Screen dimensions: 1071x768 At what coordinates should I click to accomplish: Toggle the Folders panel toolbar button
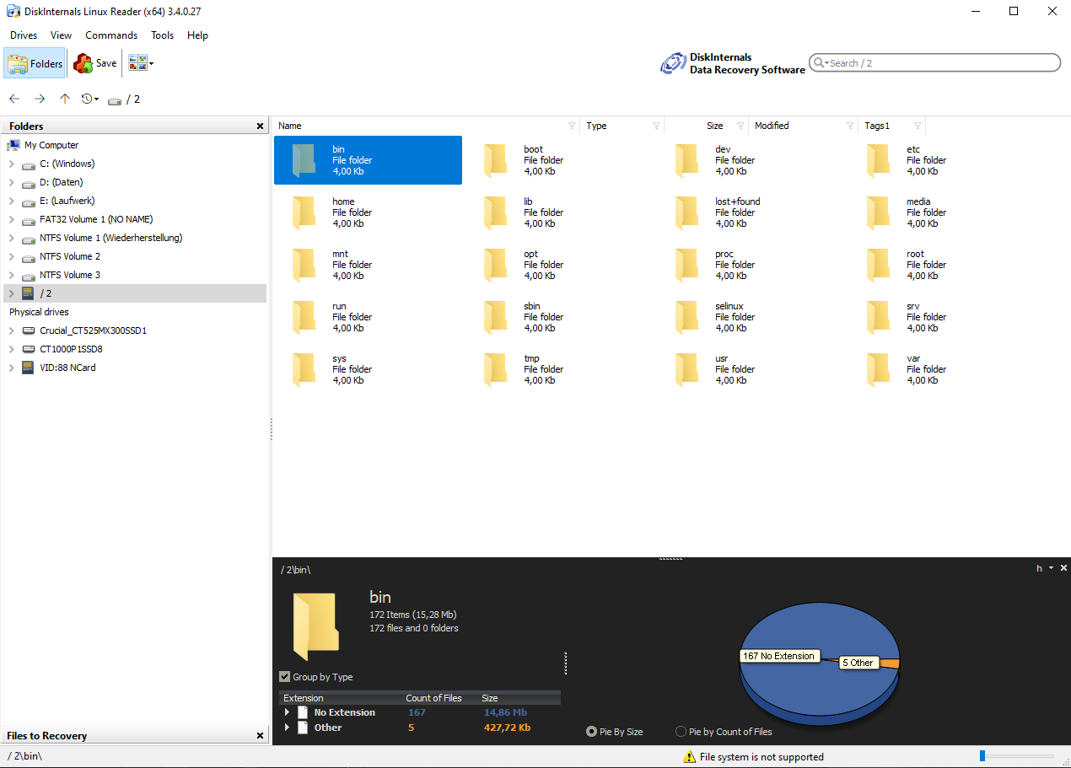tap(35, 63)
